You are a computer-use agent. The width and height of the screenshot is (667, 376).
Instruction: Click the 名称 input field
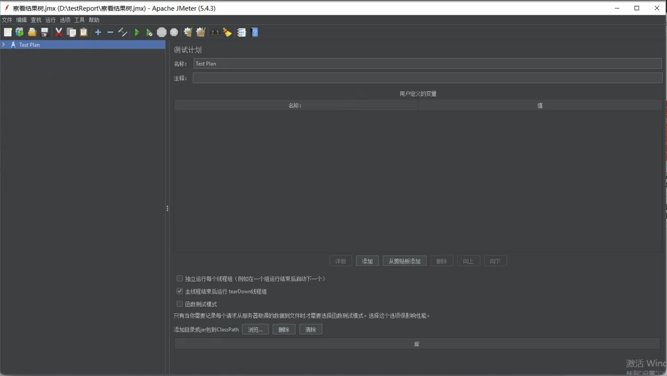tap(427, 63)
